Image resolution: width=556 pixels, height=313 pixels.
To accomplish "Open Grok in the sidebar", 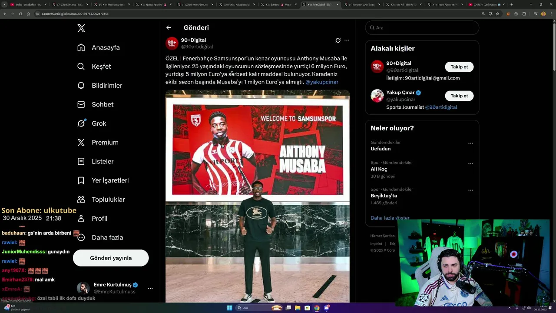I will [92, 123].
